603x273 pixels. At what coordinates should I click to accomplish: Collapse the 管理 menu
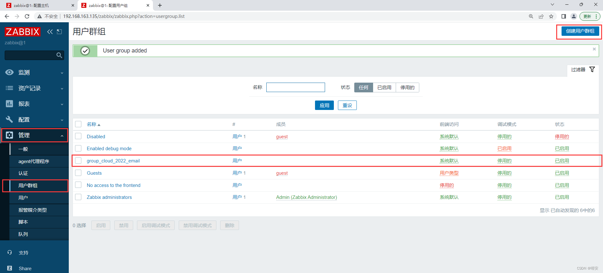[35, 135]
